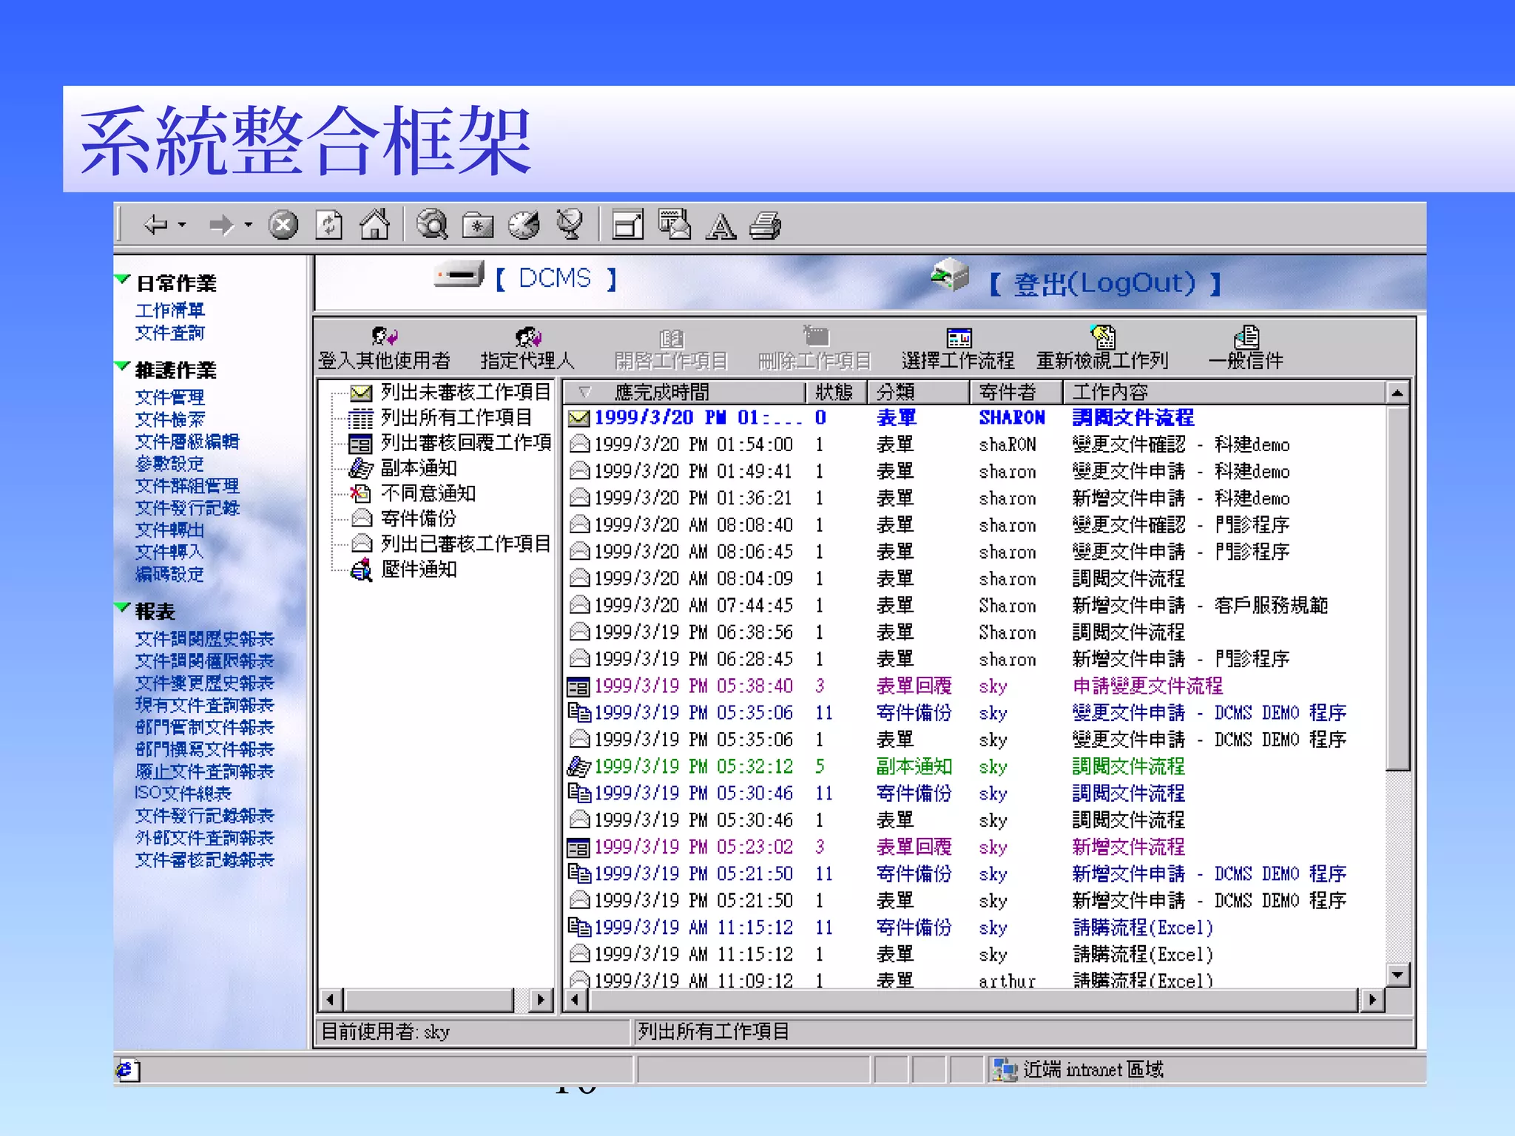Select 列出所有工作項目 tree item

coord(456,418)
